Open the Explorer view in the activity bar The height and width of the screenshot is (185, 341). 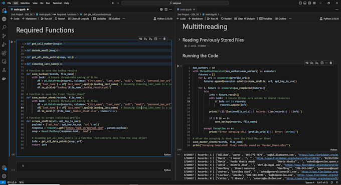pos(4,10)
